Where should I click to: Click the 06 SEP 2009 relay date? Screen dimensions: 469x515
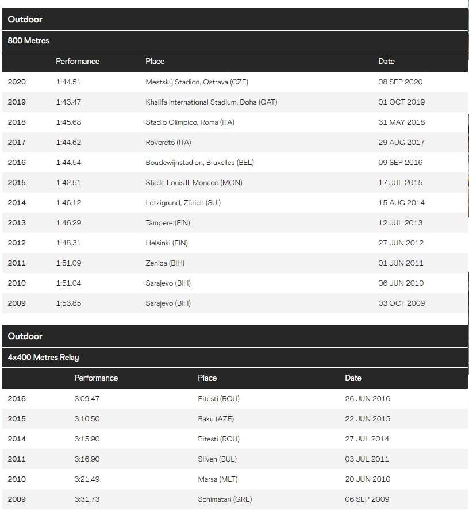pos(367,499)
